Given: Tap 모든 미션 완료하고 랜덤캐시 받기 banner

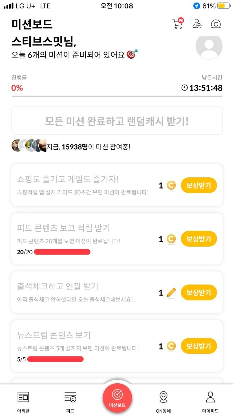Looking at the screenshot, I should (x=117, y=121).
